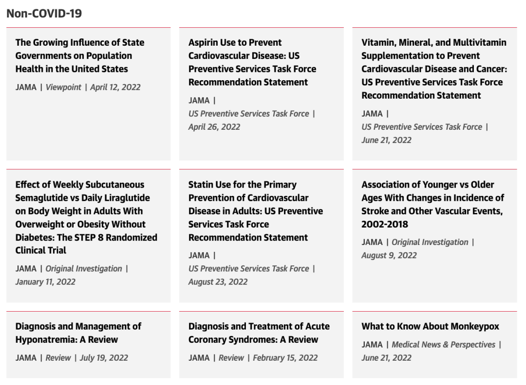Click Original Investigation label under Stroke incidence article
The height and width of the screenshot is (385, 526).
(430, 243)
